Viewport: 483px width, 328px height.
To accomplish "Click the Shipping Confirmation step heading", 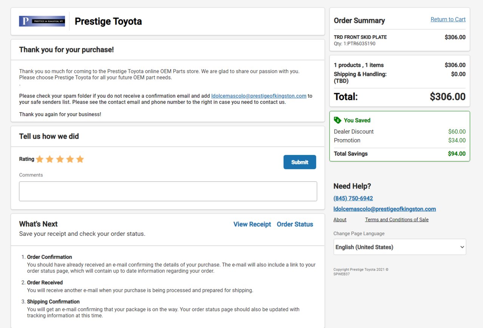I will tap(53, 302).
